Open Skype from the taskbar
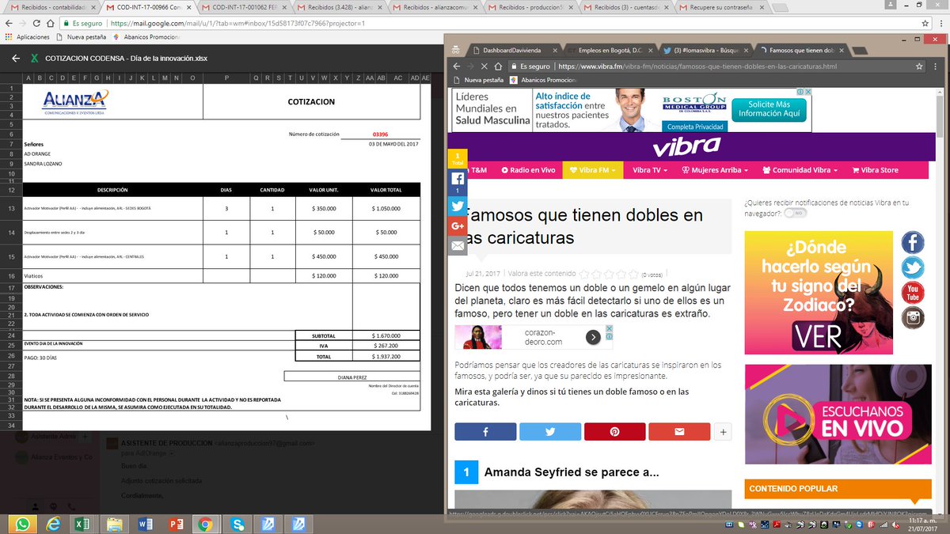950x534 pixels. (x=236, y=523)
